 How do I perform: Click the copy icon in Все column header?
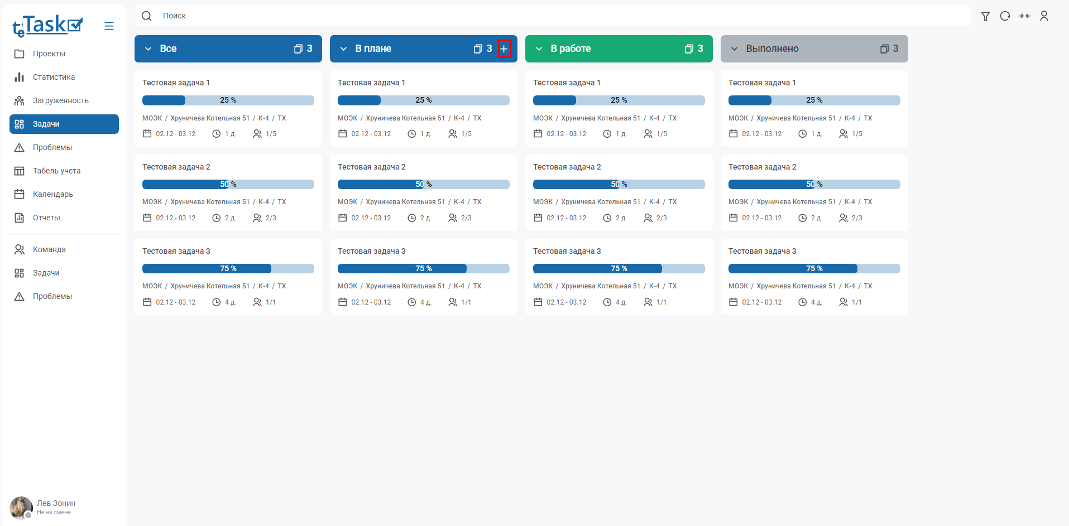click(x=298, y=49)
